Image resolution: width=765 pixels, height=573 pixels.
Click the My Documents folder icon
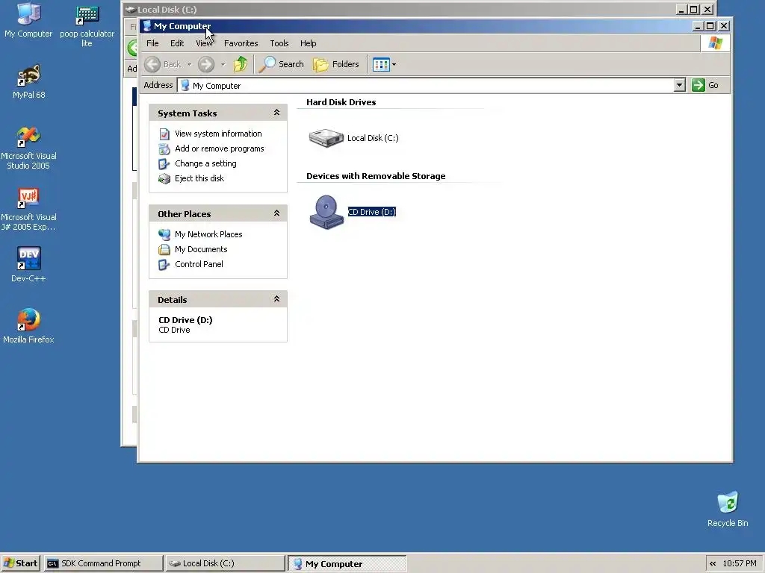point(164,249)
